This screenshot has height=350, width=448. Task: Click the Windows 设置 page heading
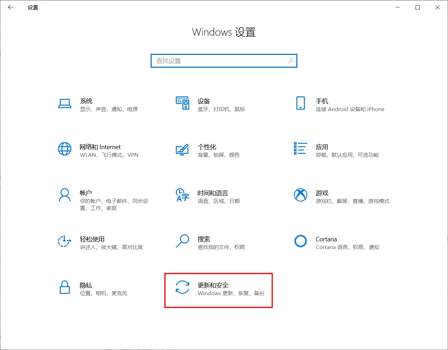(224, 32)
